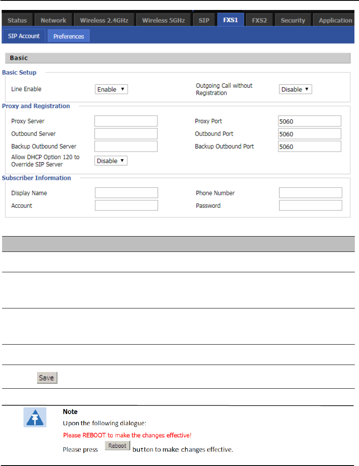359x466 pixels.
Task: Open DHCP Option 120 override dropdown
Action: (111, 161)
